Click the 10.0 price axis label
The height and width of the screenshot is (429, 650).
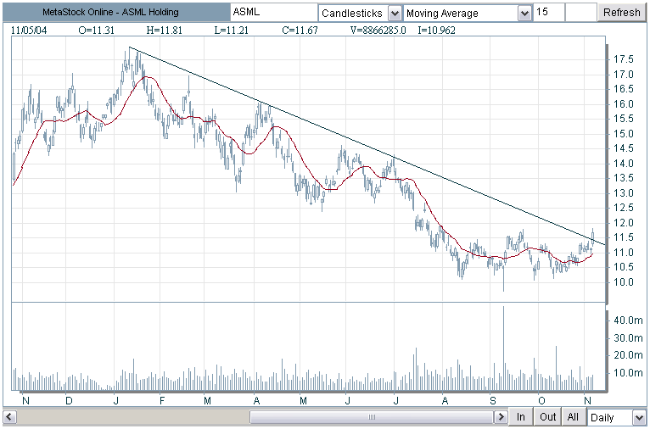(x=624, y=282)
